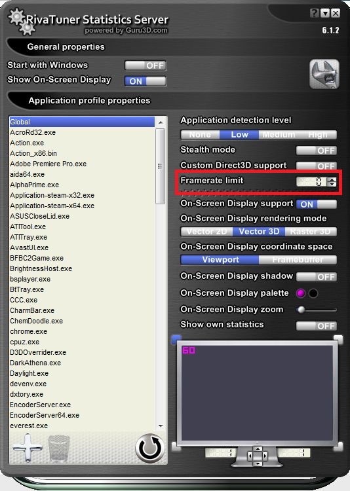Screen dimensions: 350x491
Task: Toggle Custom Direct3D support switch
Action: pyautogui.click(x=317, y=166)
